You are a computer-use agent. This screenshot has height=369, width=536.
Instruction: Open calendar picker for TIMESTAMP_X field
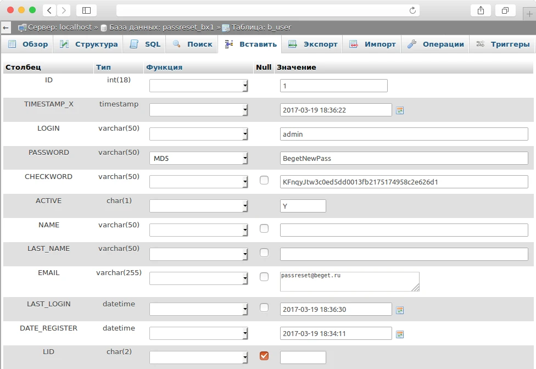[400, 110]
